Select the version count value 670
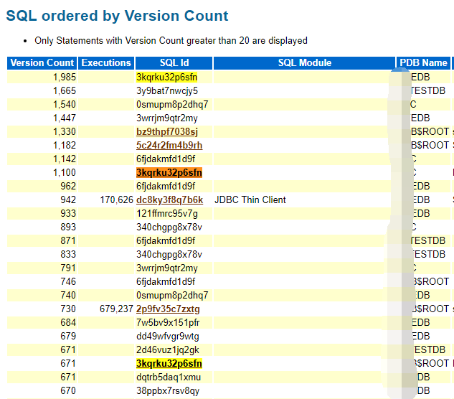The height and width of the screenshot is (399, 454). pyautogui.click(x=68, y=390)
